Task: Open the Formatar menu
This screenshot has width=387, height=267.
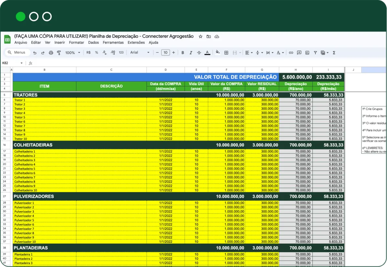Action: [76, 43]
